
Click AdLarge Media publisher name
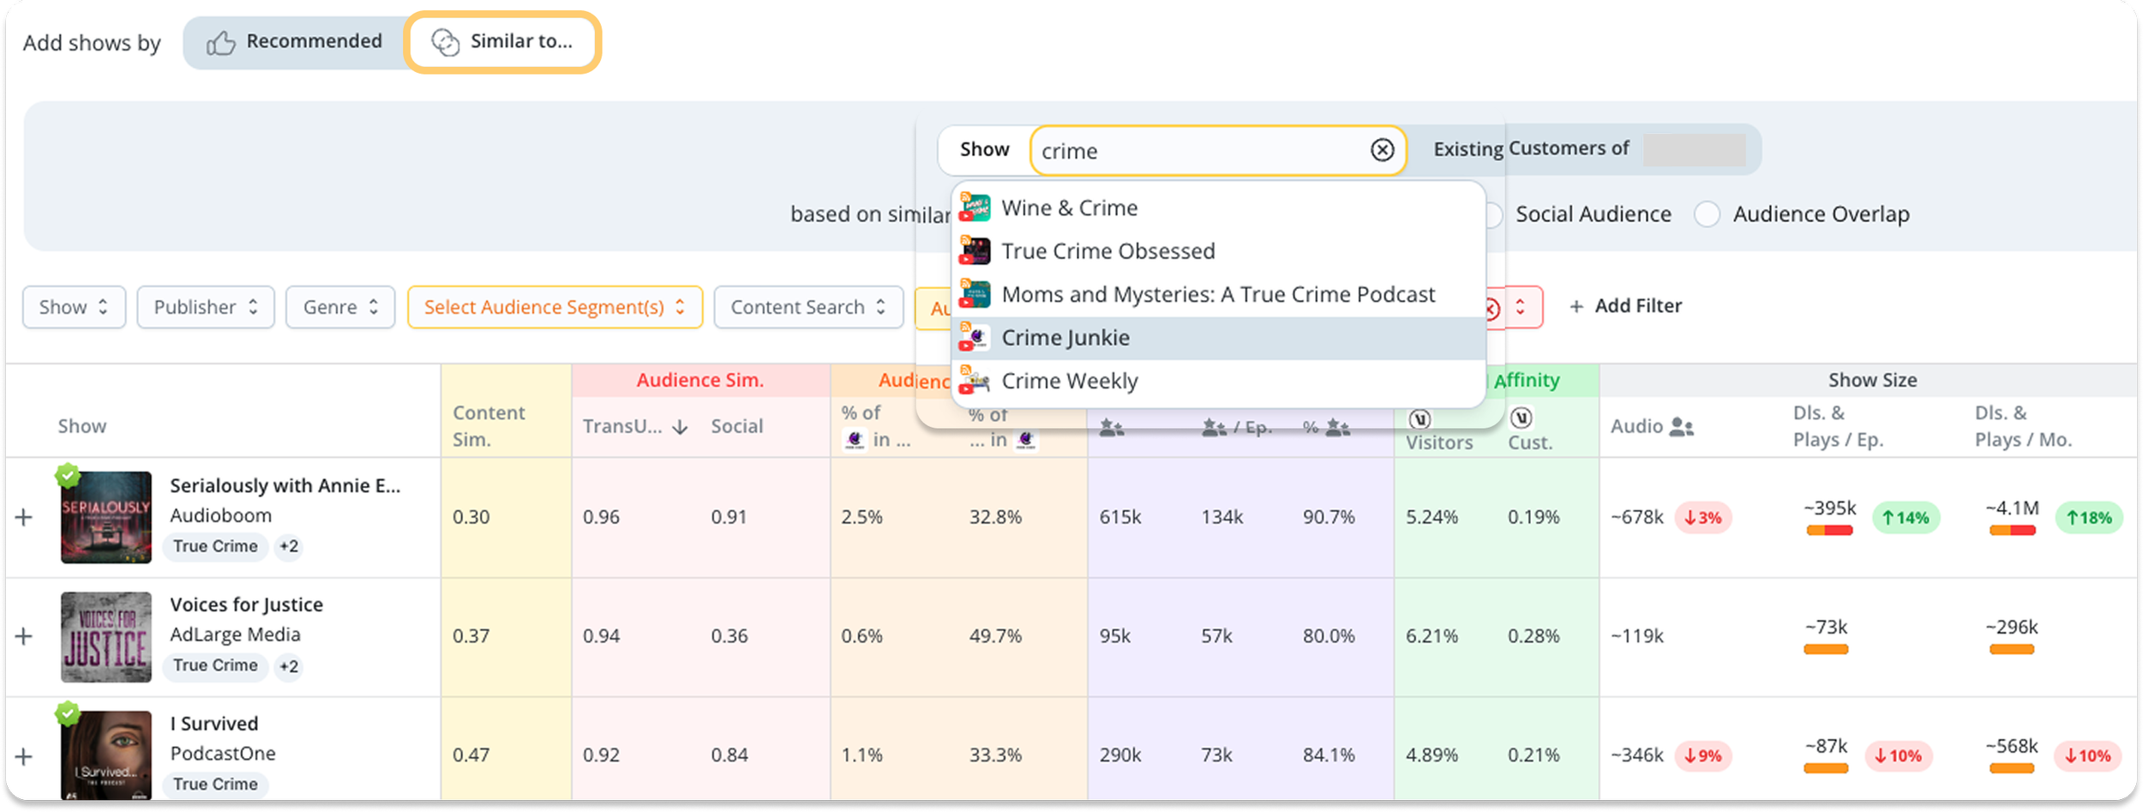pos(235,635)
